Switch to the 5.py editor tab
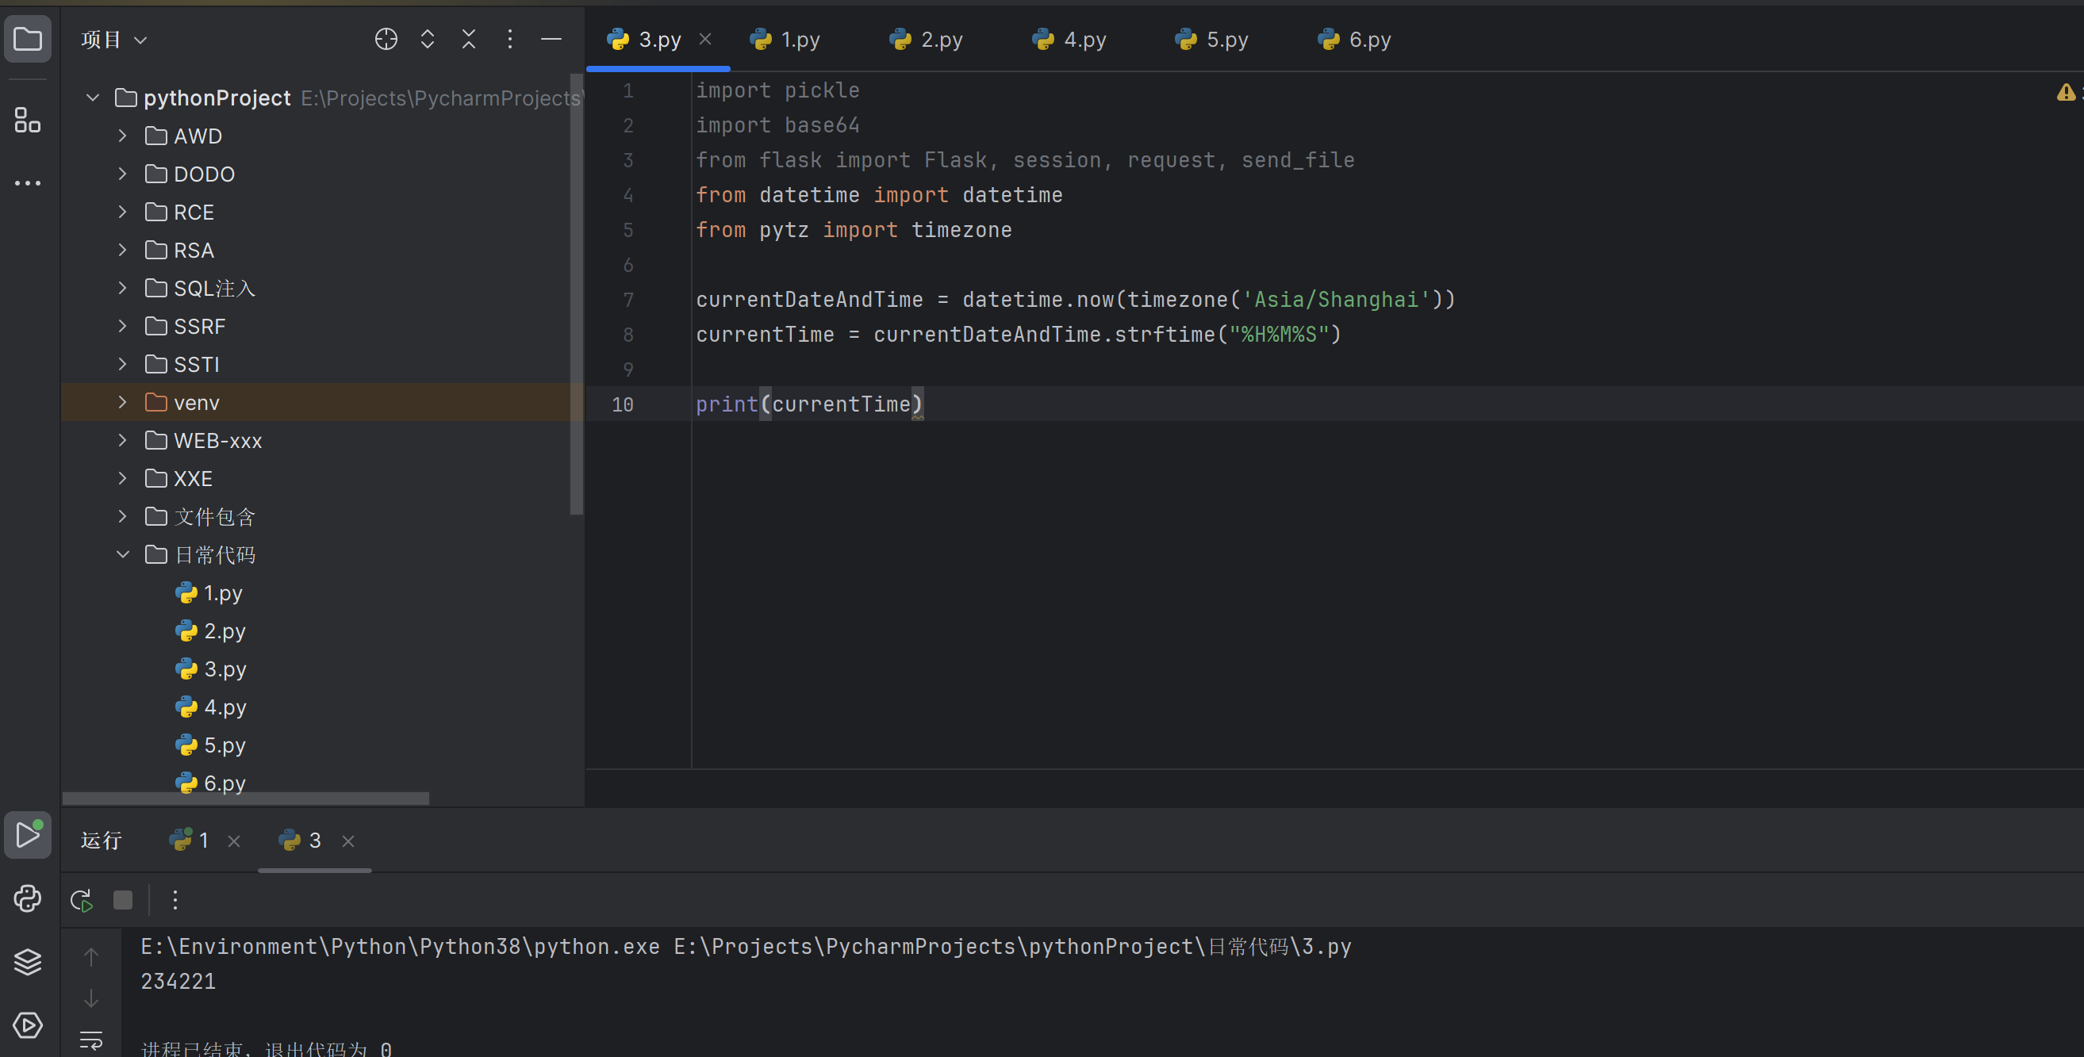 click(x=1211, y=39)
